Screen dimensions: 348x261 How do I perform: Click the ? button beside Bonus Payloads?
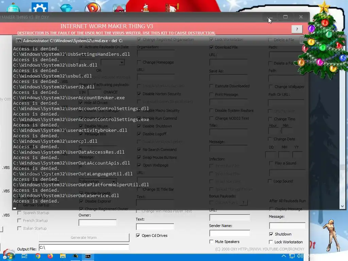[x=243, y=203]
